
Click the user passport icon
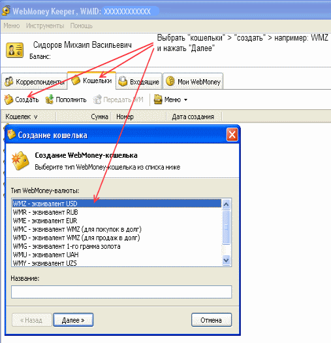(x=14, y=50)
